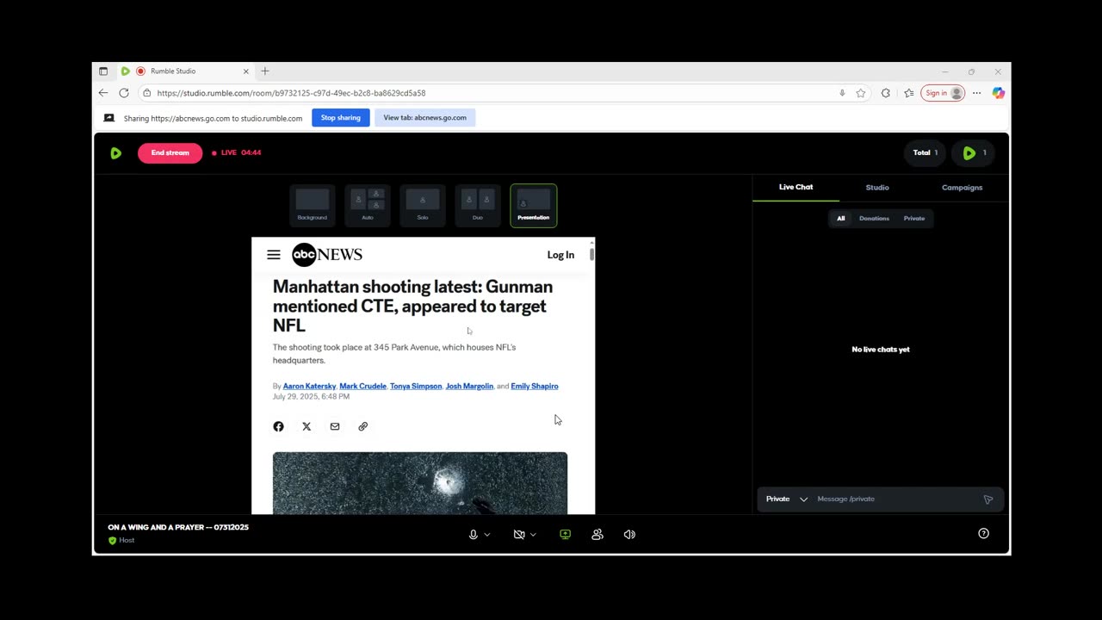Copy the article link

pos(362,426)
